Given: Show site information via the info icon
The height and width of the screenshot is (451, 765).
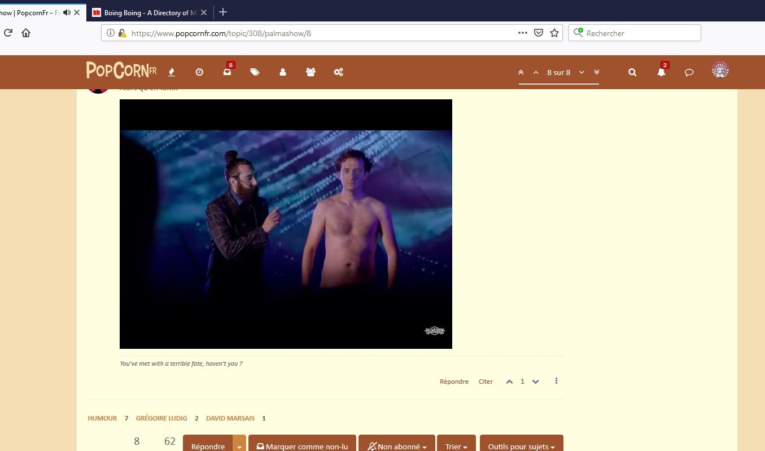Looking at the screenshot, I should click(111, 33).
